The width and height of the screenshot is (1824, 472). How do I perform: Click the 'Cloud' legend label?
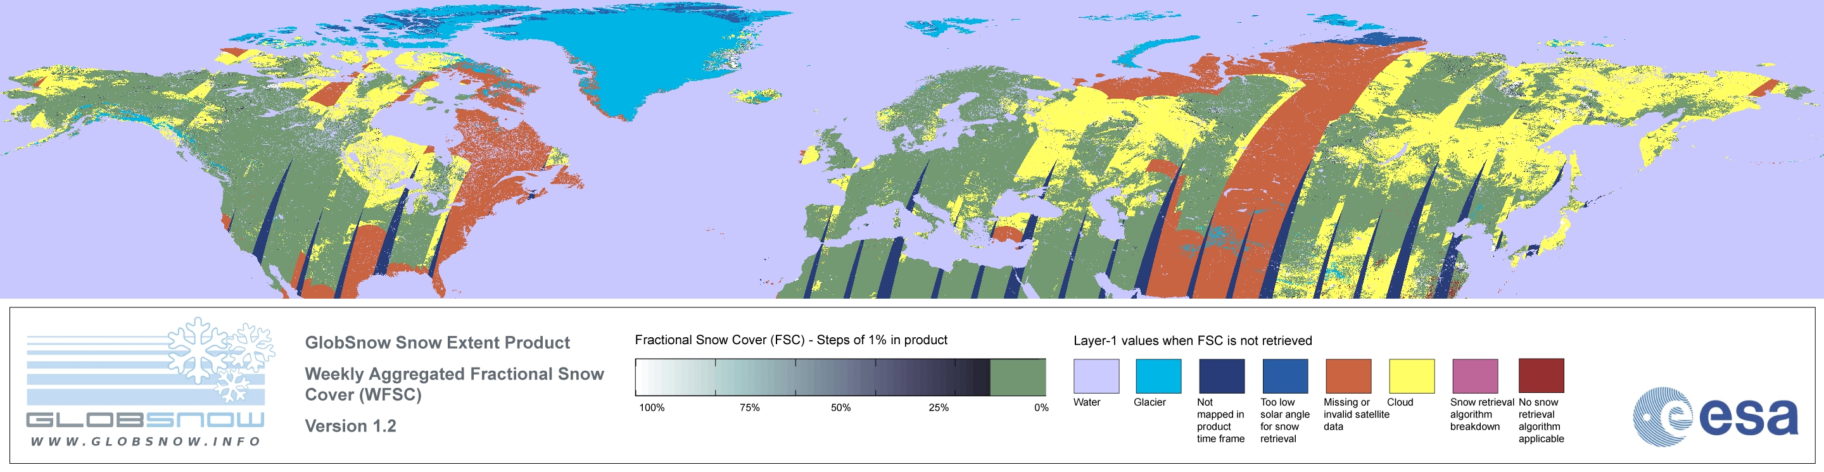coord(1400,402)
